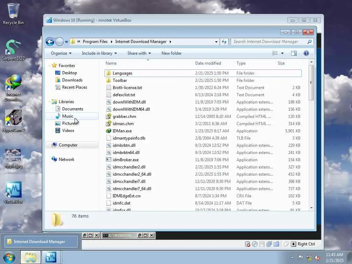The height and width of the screenshot is (264, 352).
Task: Select the idman.chm help file
Action: (203, 124)
